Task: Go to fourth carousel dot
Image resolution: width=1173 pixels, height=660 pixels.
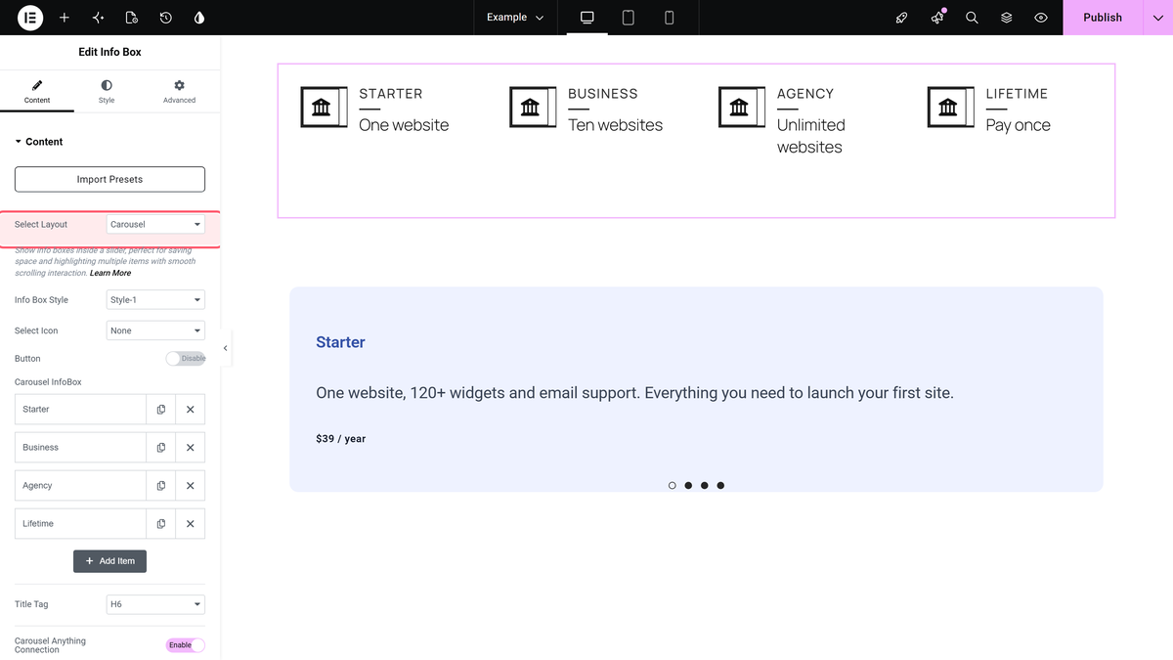Action: point(720,485)
